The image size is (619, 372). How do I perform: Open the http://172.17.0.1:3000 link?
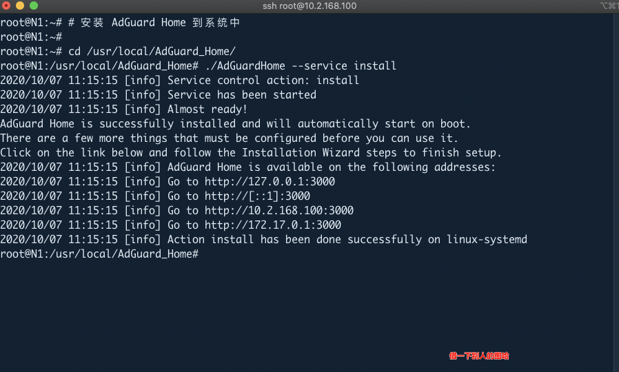tap(273, 225)
